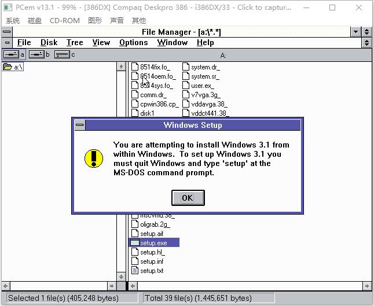Image resolution: width=374 pixels, height=306 pixels.
Task: Open the Window menu
Action: (173, 43)
